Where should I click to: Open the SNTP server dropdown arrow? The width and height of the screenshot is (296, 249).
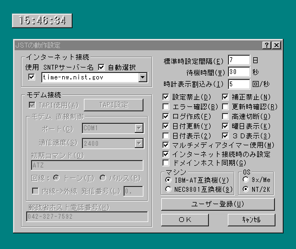pyautogui.click(x=142, y=77)
